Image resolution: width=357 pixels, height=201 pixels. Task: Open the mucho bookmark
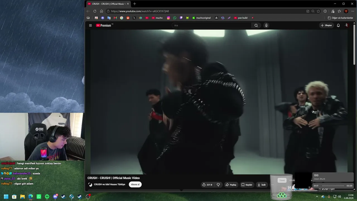[157, 18]
